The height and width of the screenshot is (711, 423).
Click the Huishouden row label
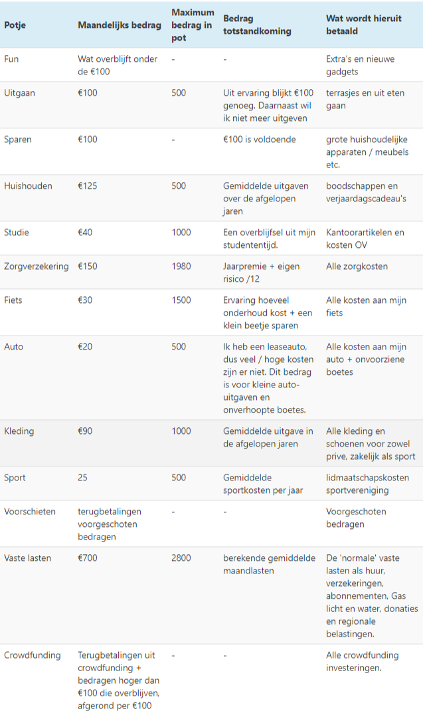point(28,186)
